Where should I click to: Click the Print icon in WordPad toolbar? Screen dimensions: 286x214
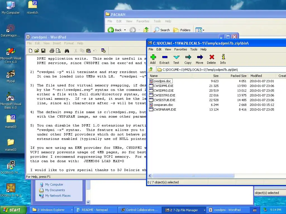(x=52, y=51)
